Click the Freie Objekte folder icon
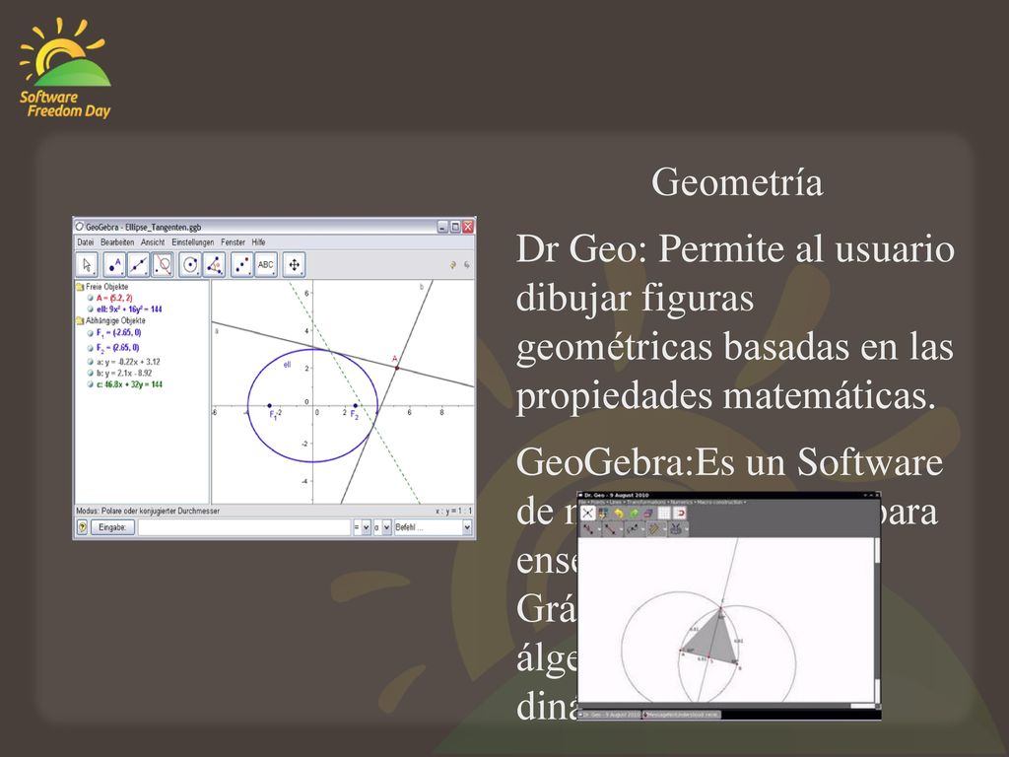Viewport: 1009px width, 757px height. click(80, 287)
